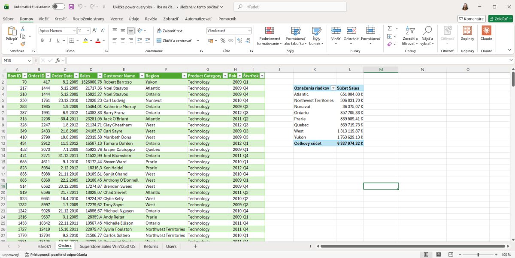Viewport: 515px width, 258px height.
Task: Open the Region column filter dropdown
Action: click(184, 76)
